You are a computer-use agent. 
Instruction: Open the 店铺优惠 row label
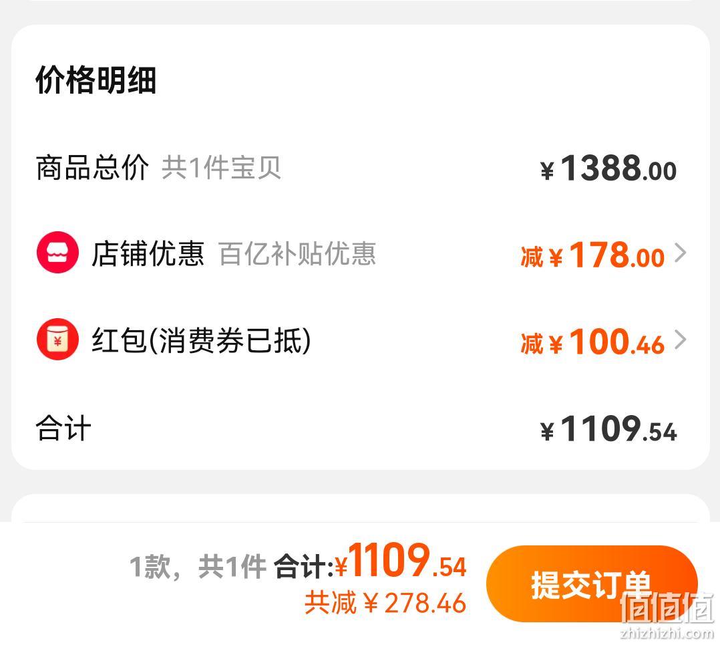[148, 253]
